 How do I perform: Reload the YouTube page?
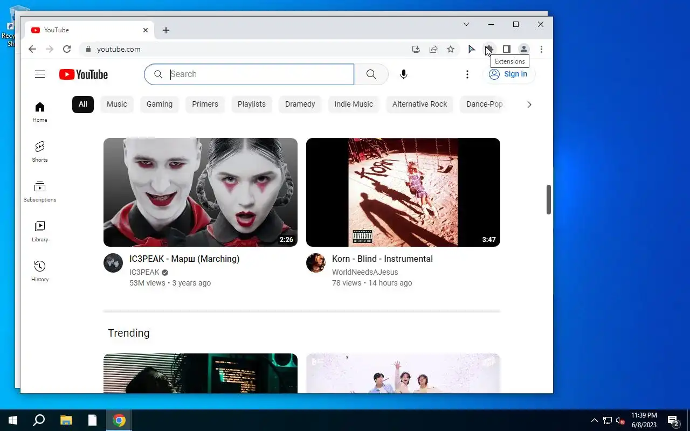[x=67, y=49]
